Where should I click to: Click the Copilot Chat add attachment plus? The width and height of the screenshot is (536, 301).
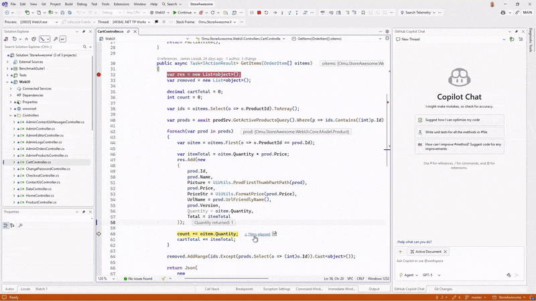coord(401,252)
